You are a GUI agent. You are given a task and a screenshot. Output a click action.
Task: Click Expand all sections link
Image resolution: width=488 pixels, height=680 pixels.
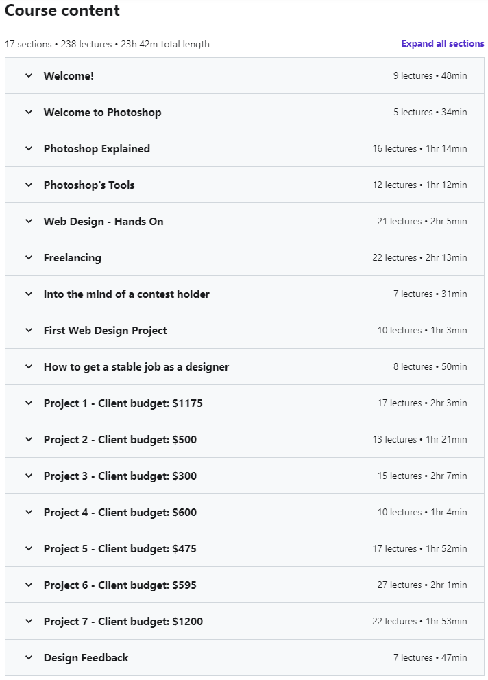click(x=443, y=44)
